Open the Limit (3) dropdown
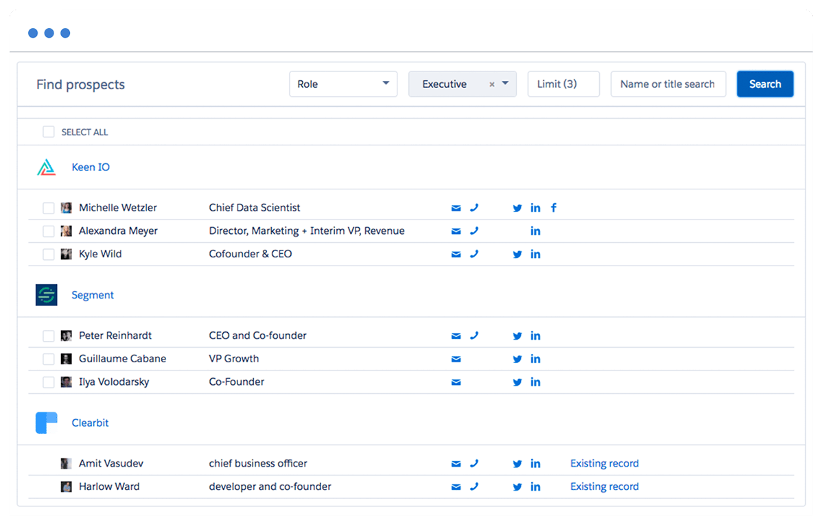Screen dimensions: 825x527 [563, 84]
